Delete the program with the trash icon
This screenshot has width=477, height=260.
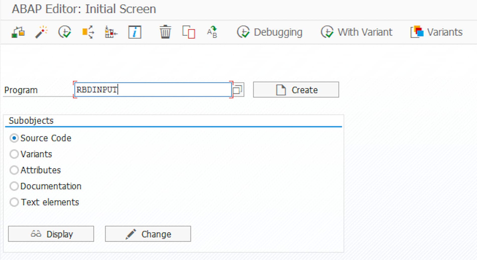(x=165, y=32)
